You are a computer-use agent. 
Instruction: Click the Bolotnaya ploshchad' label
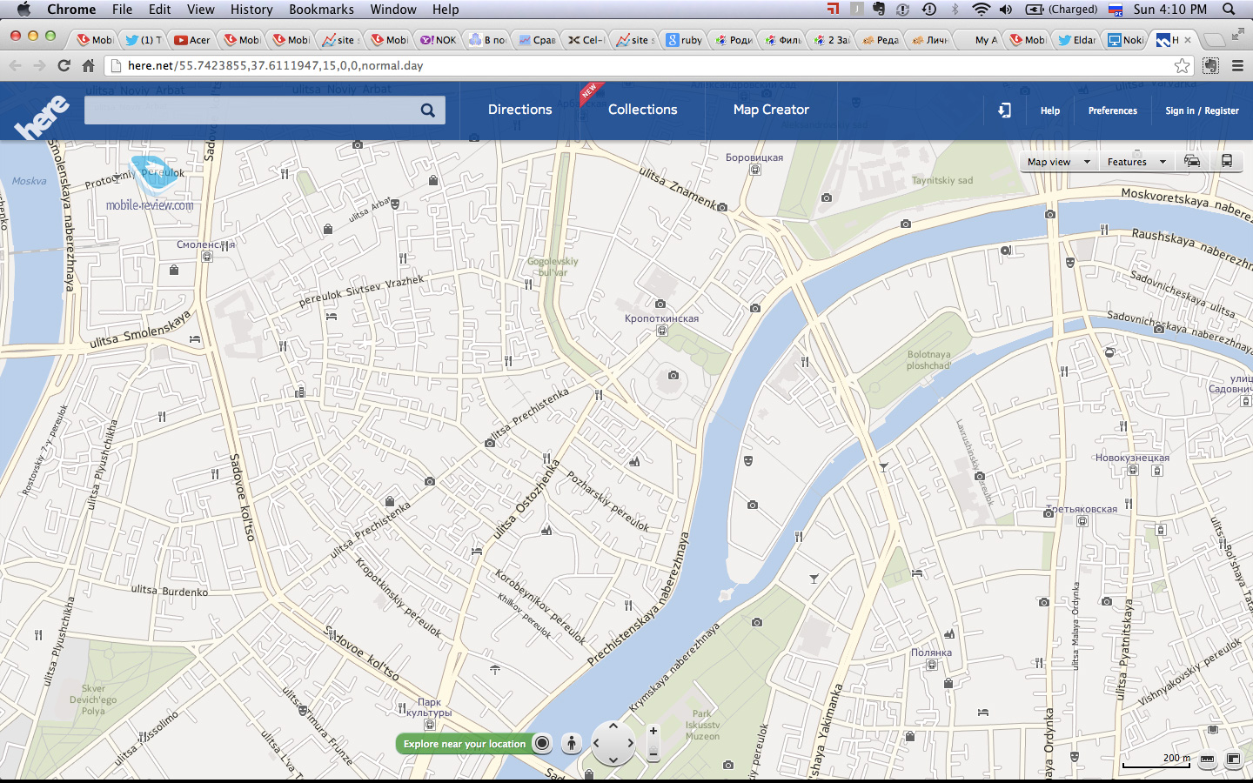[928, 360]
